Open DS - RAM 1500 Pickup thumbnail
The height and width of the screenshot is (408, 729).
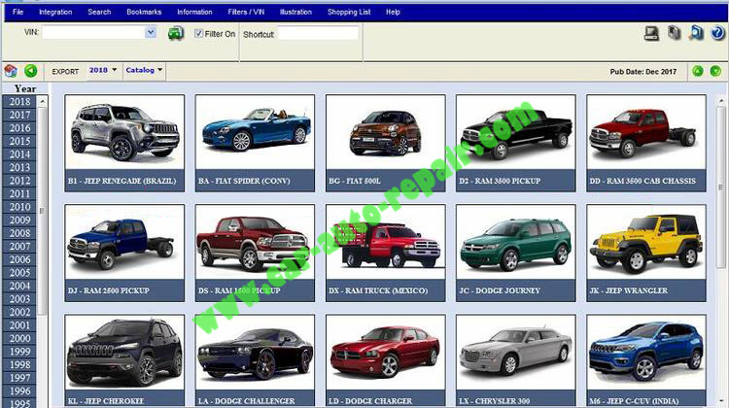[255, 254]
